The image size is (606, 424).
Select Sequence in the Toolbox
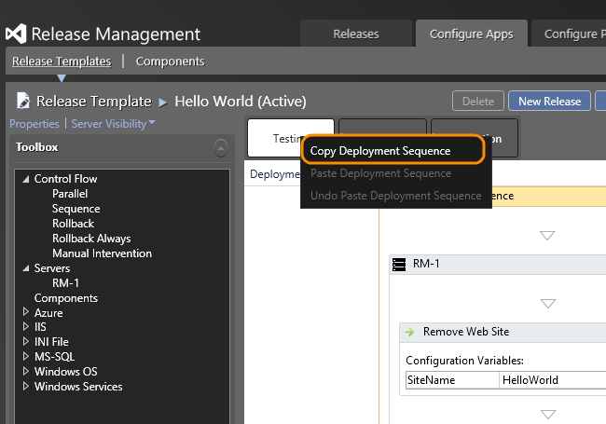[76, 209]
